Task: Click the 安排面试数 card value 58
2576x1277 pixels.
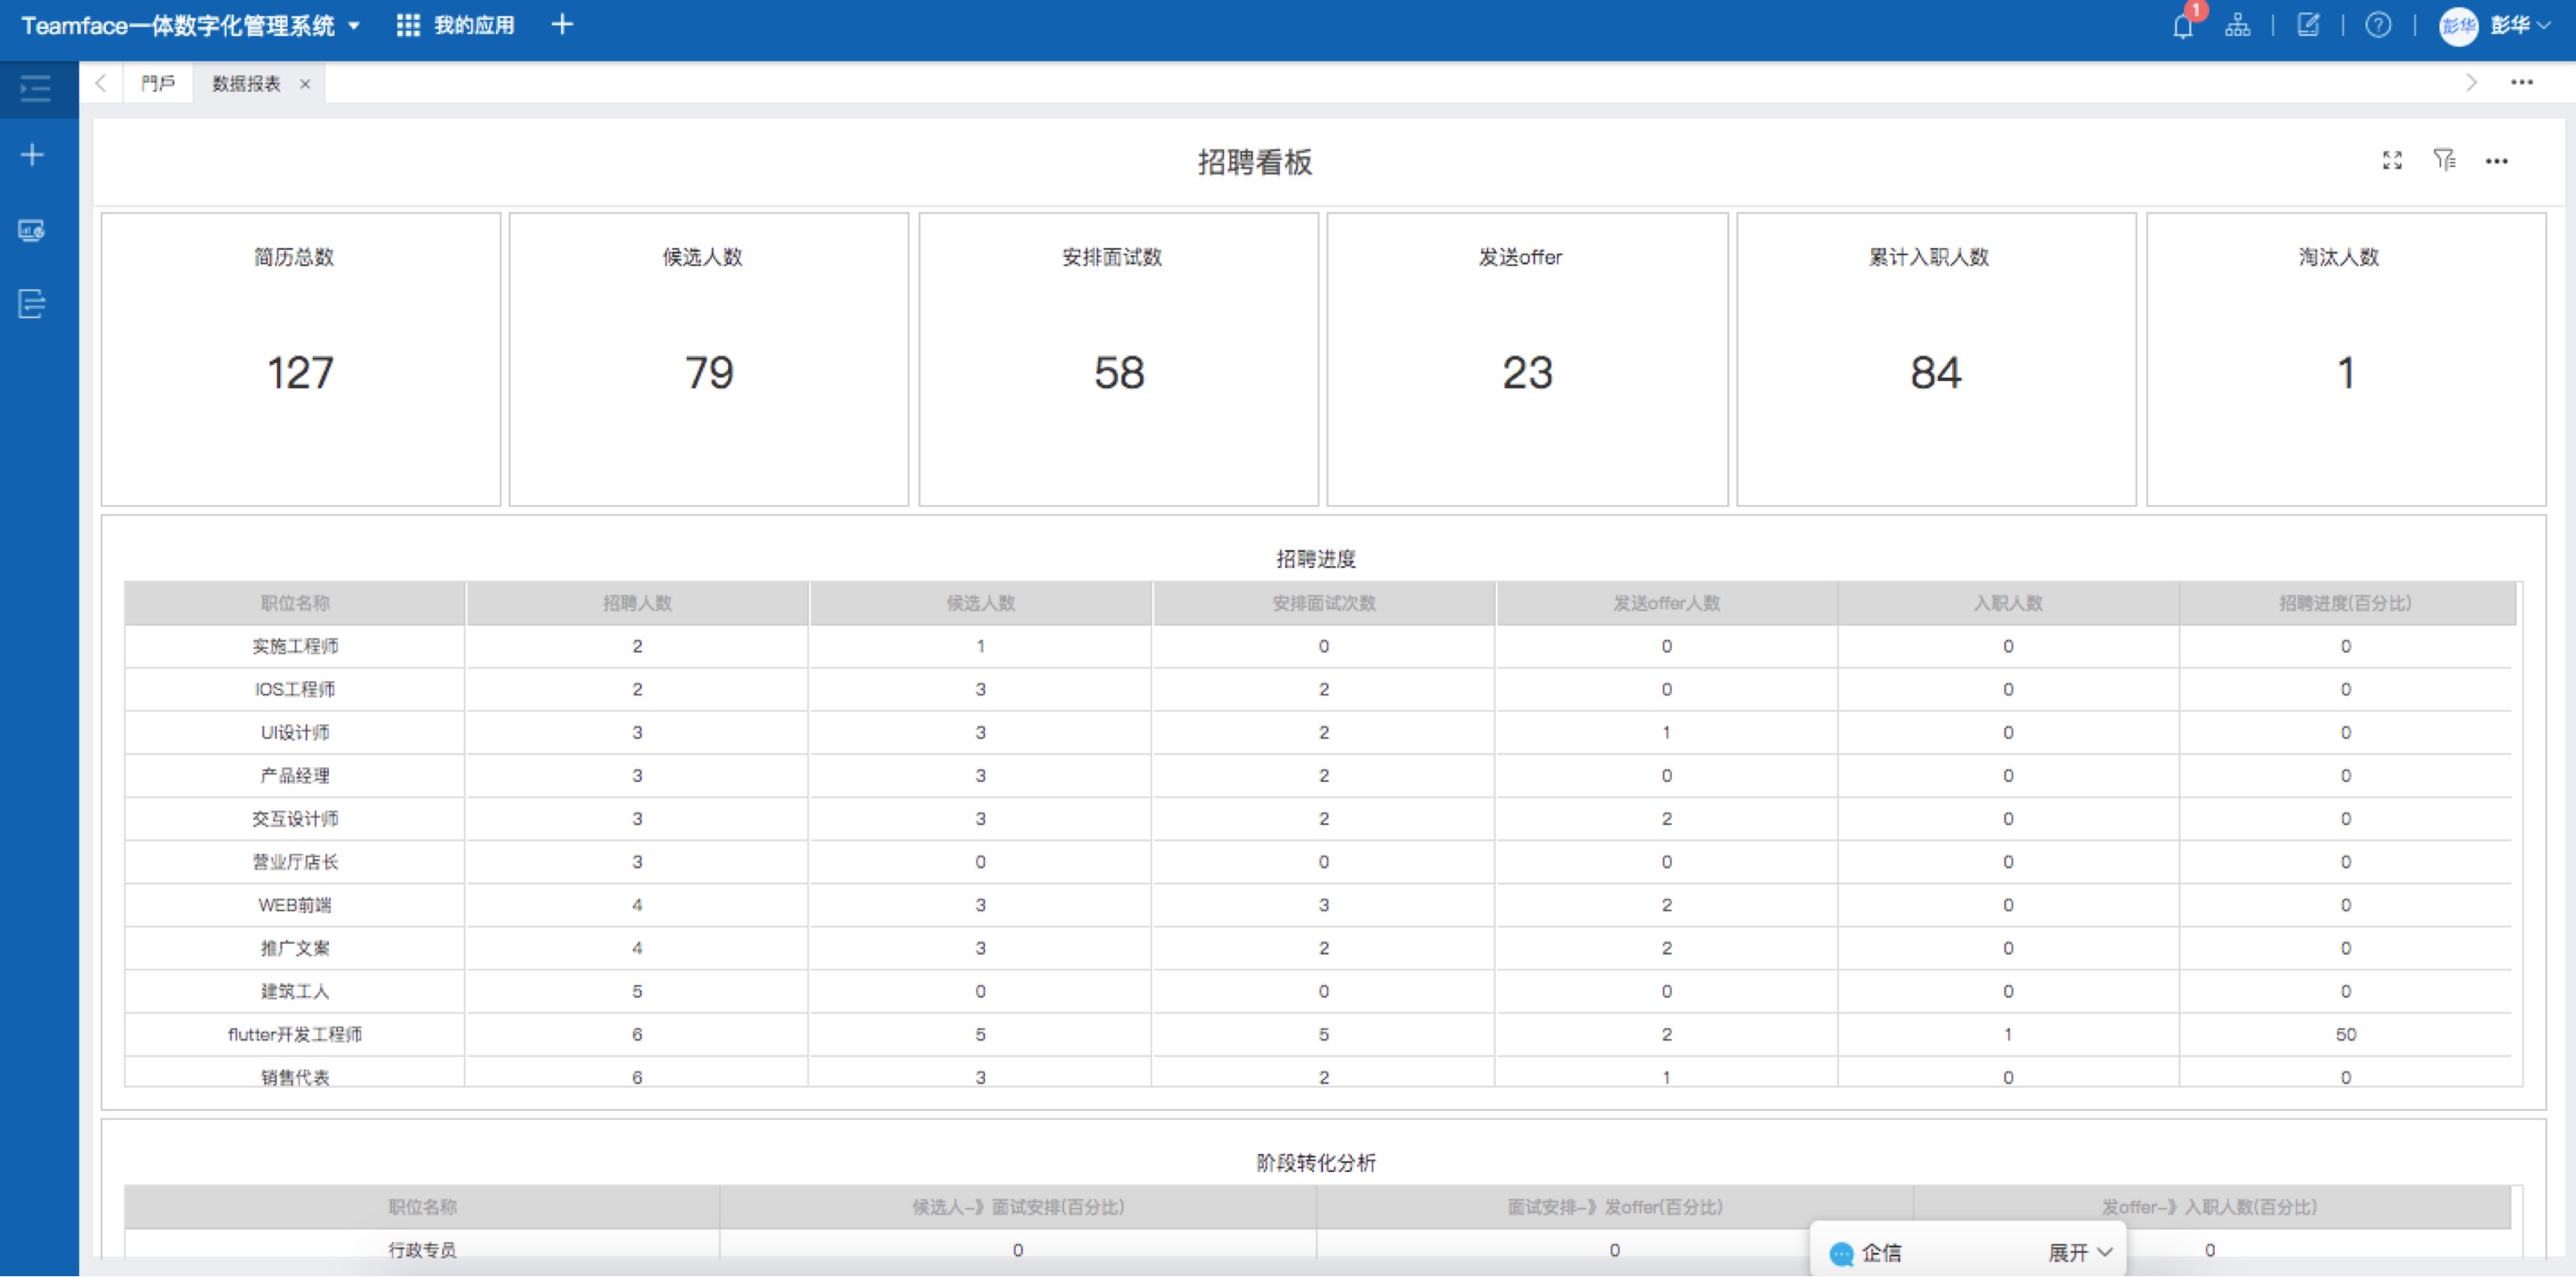Action: pos(1119,373)
